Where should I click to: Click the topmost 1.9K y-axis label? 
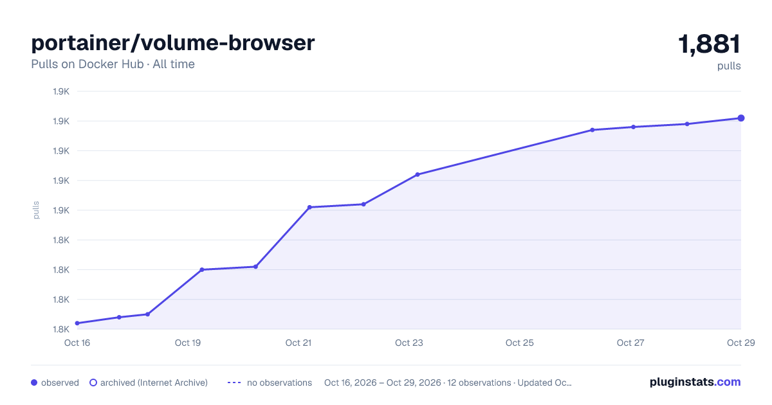click(x=61, y=91)
